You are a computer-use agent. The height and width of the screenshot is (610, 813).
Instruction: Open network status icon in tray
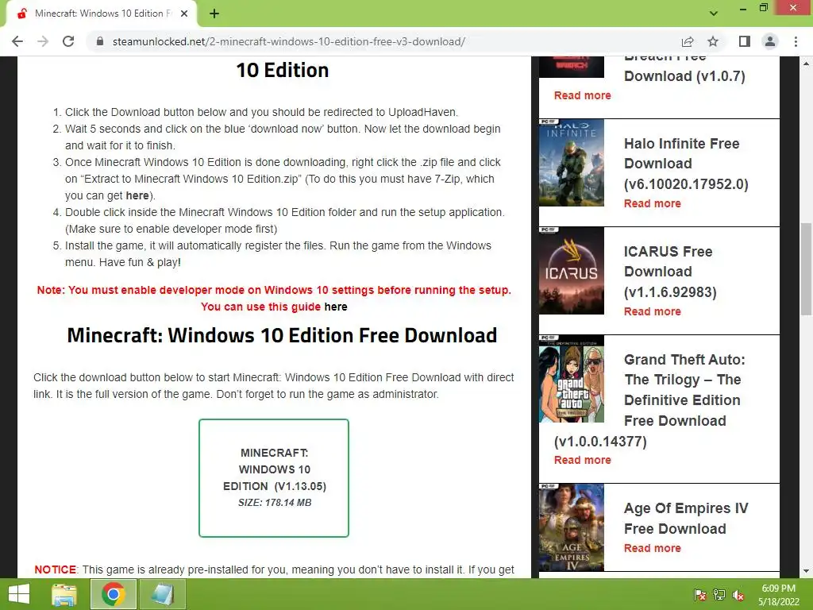[x=719, y=594]
